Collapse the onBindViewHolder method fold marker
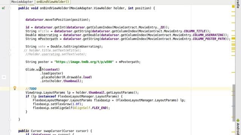This screenshot has height=135, width=241. (x=10, y=8)
